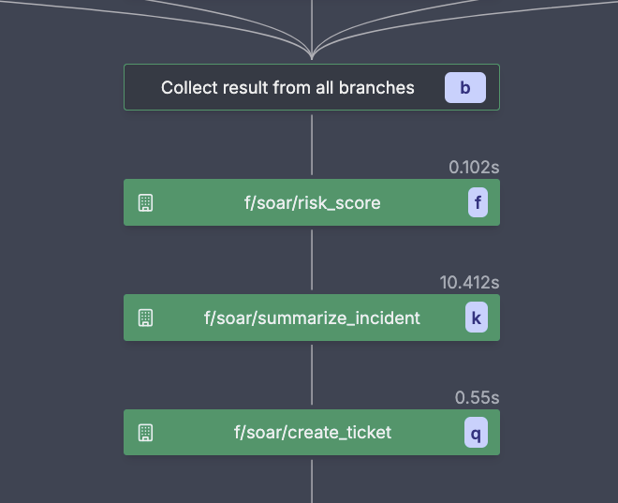Viewport: 618px width, 503px height.
Task: Click the step ID badge 'q'
Action: 477,433
